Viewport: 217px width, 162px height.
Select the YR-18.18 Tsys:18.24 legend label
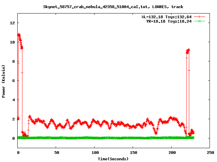point(169,21)
